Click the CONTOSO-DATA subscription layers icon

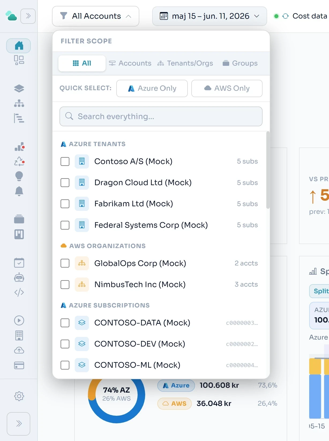coord(82,323)
